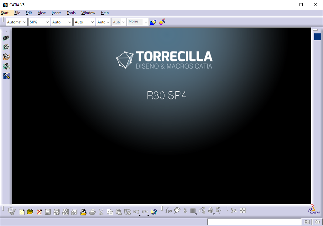Maximize the CATIA V5 window
Viewport: 323px width, 226px height.
[x=301, y=5]
